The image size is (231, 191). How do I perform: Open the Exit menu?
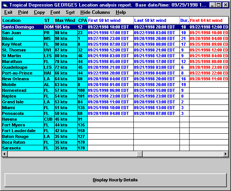[8, 12]
